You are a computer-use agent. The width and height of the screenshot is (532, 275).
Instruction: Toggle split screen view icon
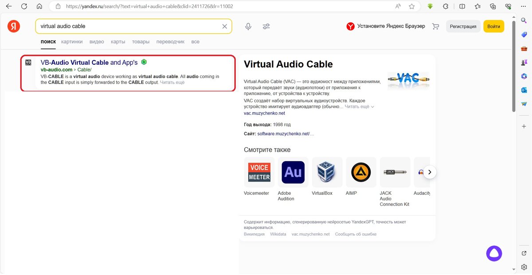click(462, 7)
